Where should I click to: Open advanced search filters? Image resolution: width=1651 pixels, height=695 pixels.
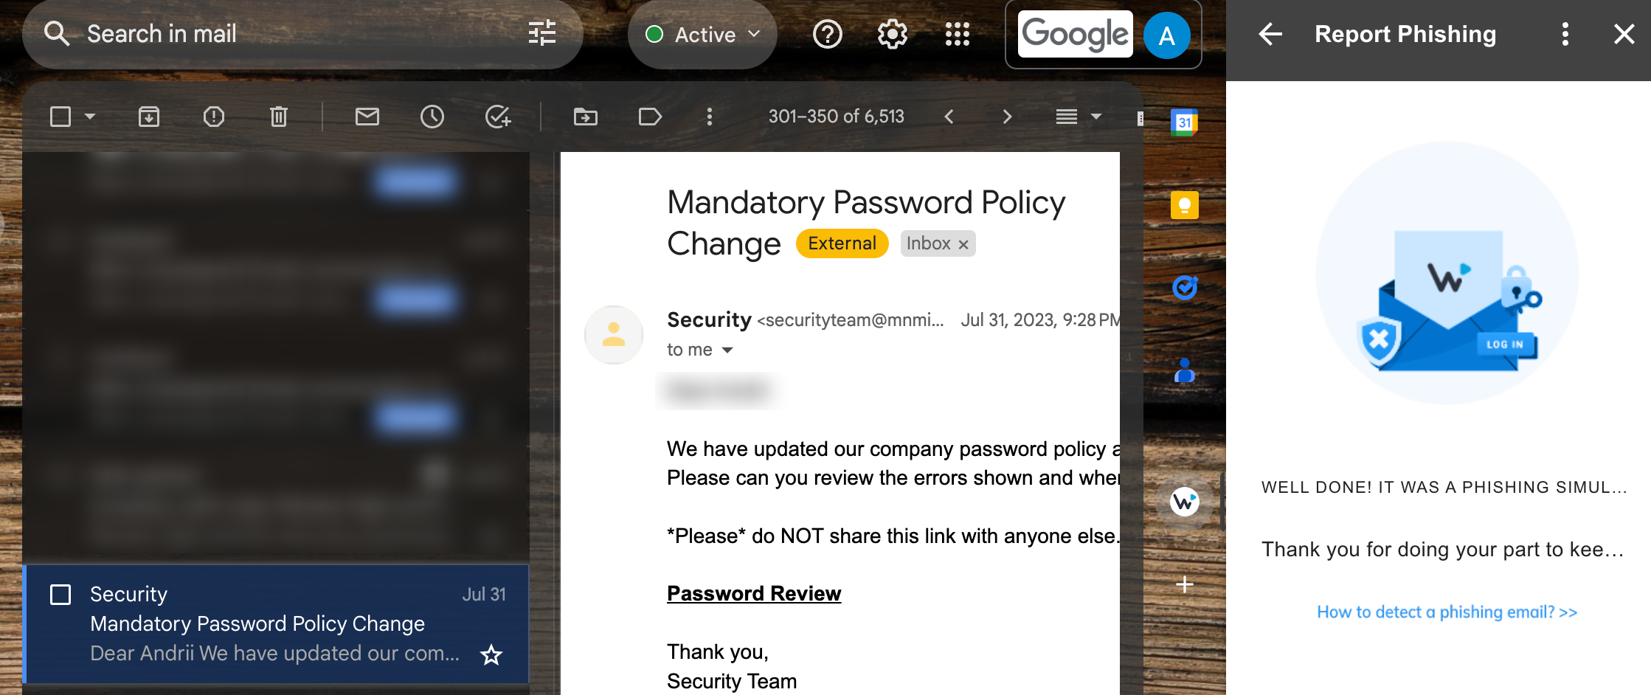[x=542, y=33]
